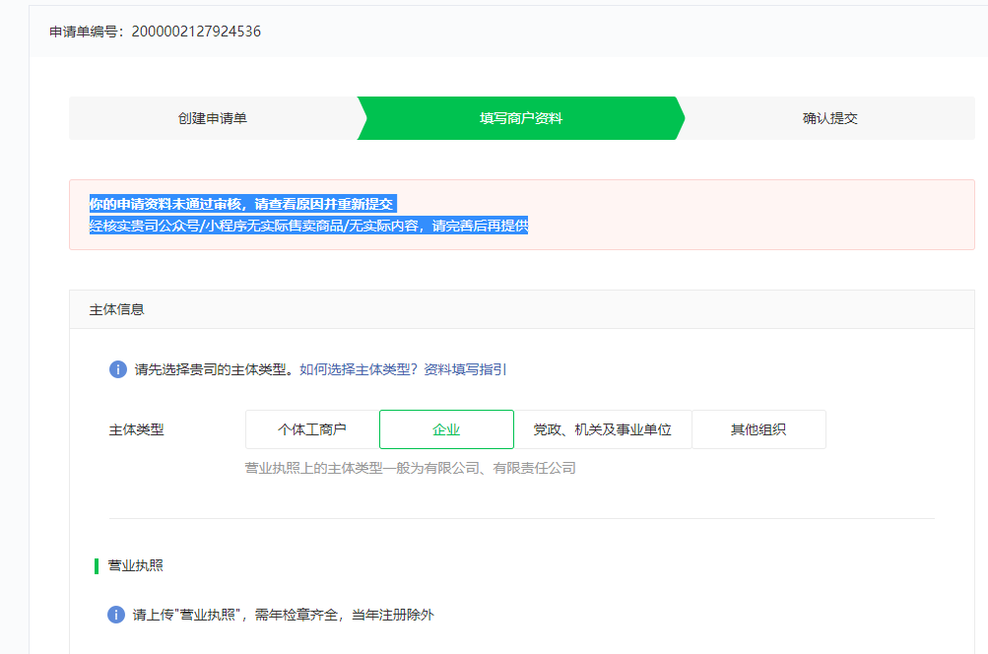The height and width of the screenshot is (654, 988).
Task: Pick 其他组织 as the subject type
Action: (757, 429)
